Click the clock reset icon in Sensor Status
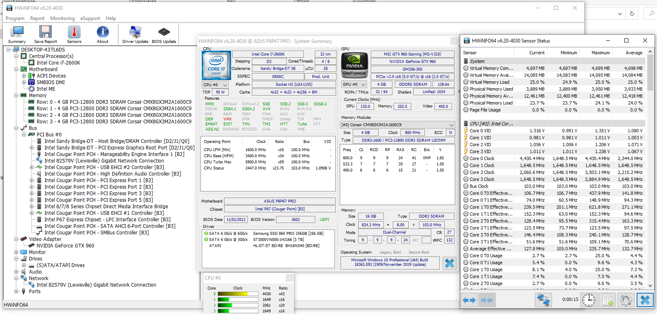 coord(588,300)
